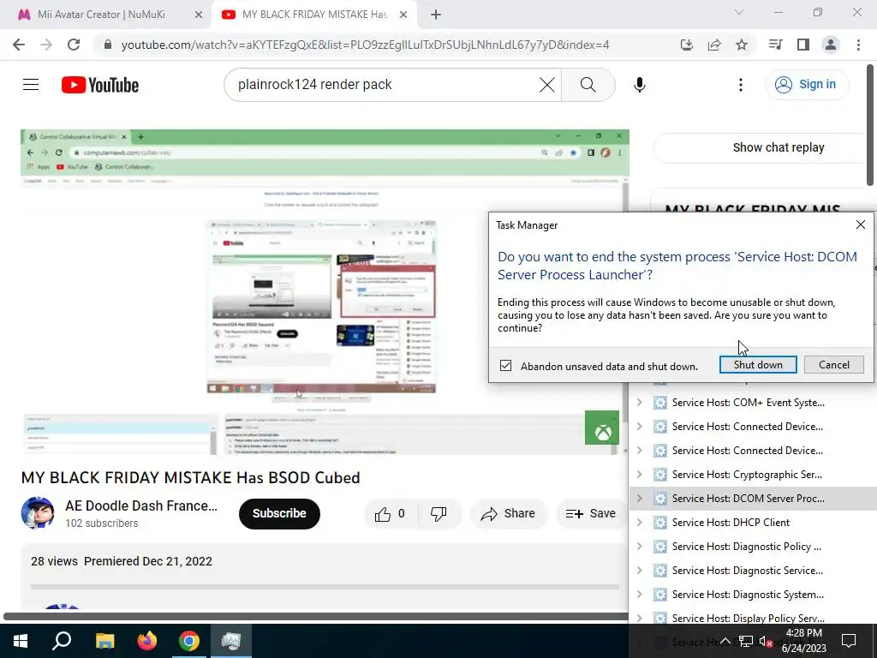
Task: View site information padlock icon
Action: click(108, 45)
